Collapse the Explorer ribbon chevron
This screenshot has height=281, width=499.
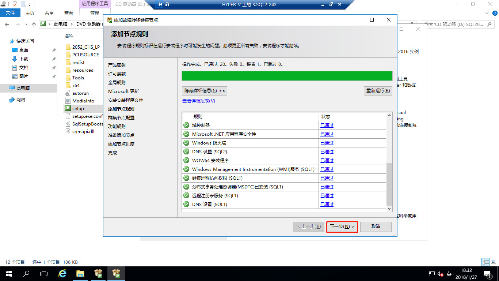487,13
